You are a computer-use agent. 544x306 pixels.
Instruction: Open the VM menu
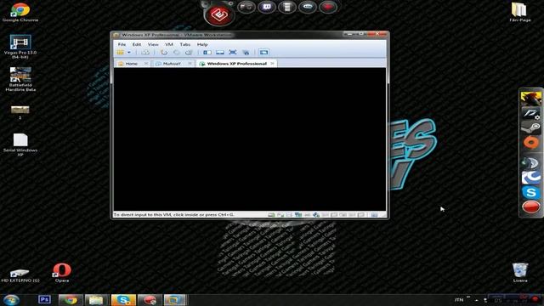click(x=169, y=44)
